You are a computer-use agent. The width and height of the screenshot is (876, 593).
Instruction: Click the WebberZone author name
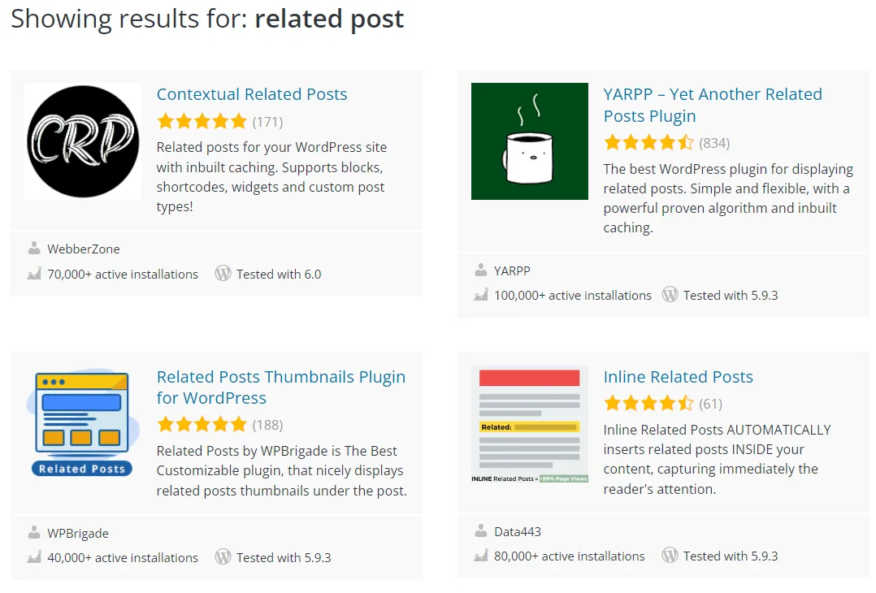coord(84,249)
